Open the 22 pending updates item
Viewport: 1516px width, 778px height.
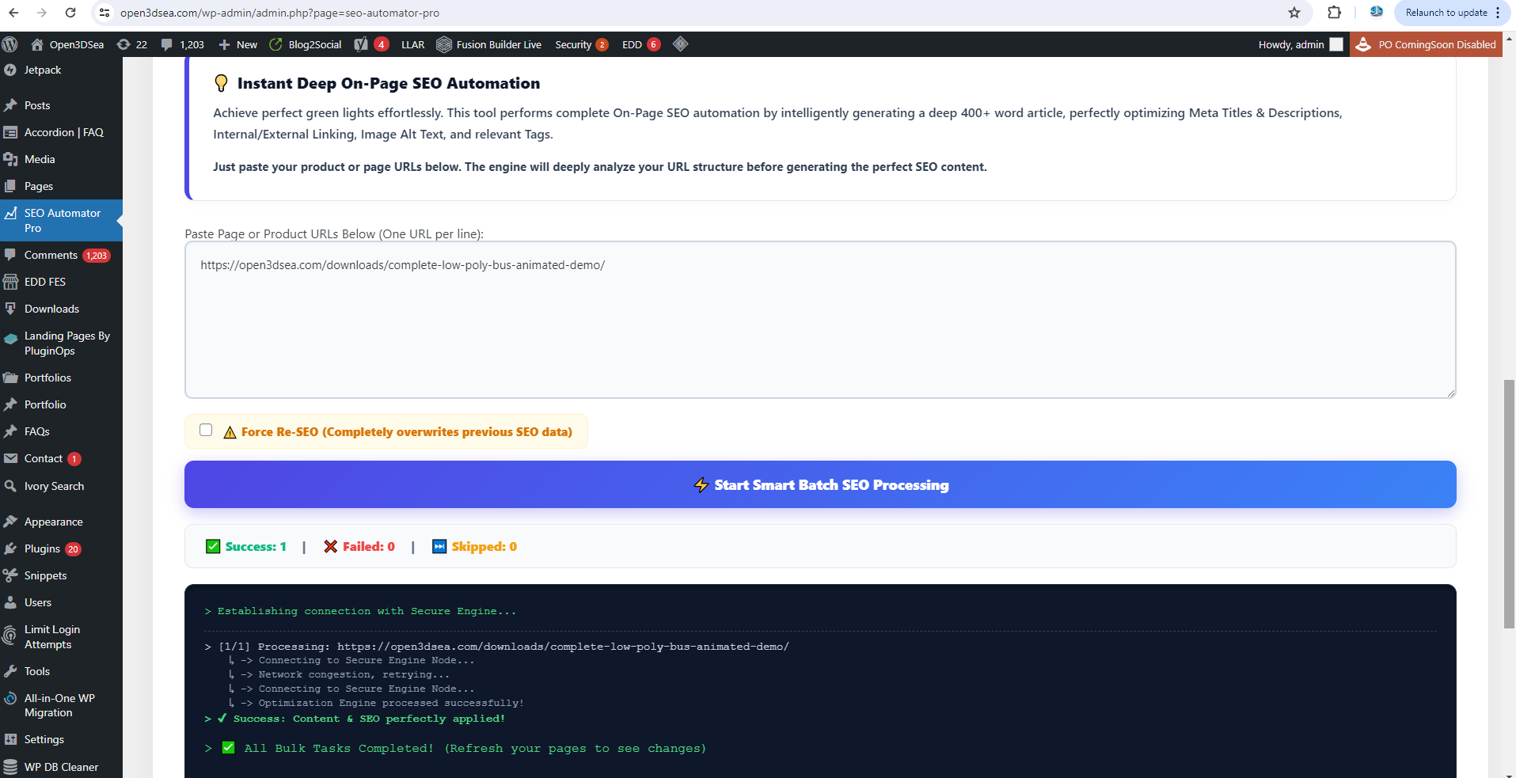tap(132, 44)
